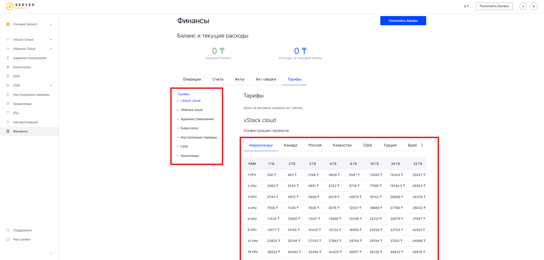Jump to CDN in tariff list
This screenshot has height=260, width=544.
(184, 147)
